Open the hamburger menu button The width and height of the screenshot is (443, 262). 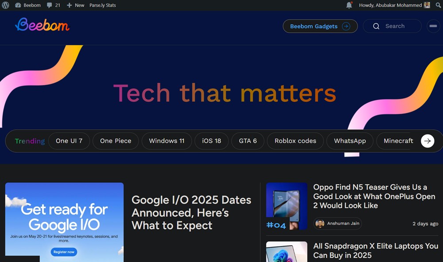tap(433, 26)
